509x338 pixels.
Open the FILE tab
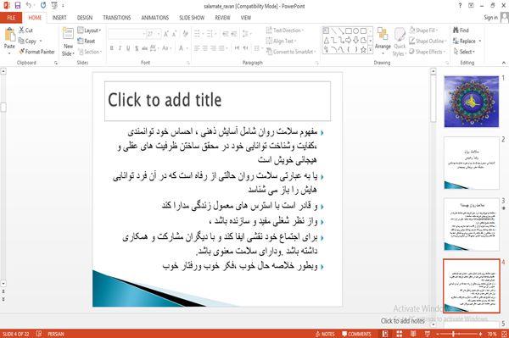coord(11,18)
